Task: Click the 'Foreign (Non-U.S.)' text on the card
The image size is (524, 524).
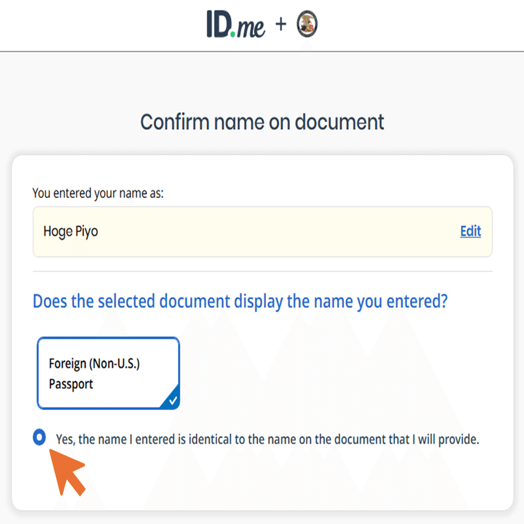Action: point(94,364)
